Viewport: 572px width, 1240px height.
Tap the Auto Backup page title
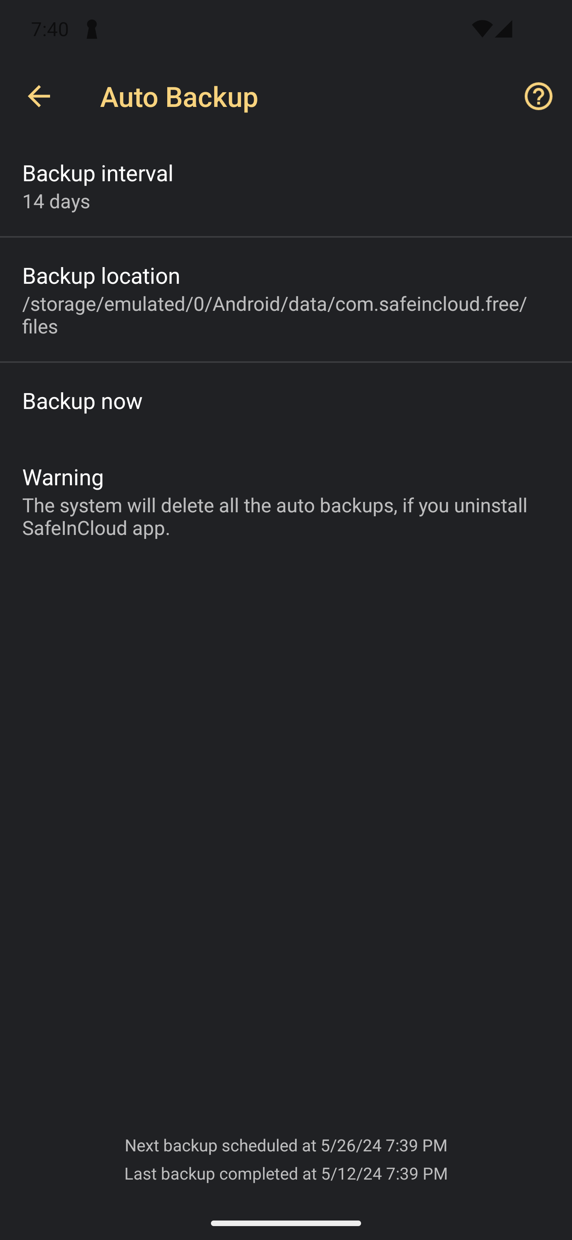[x=179, y=97]
